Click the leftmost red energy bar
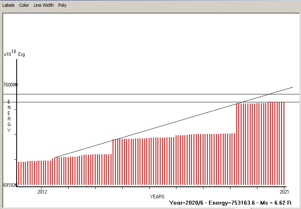 (19, 173)
